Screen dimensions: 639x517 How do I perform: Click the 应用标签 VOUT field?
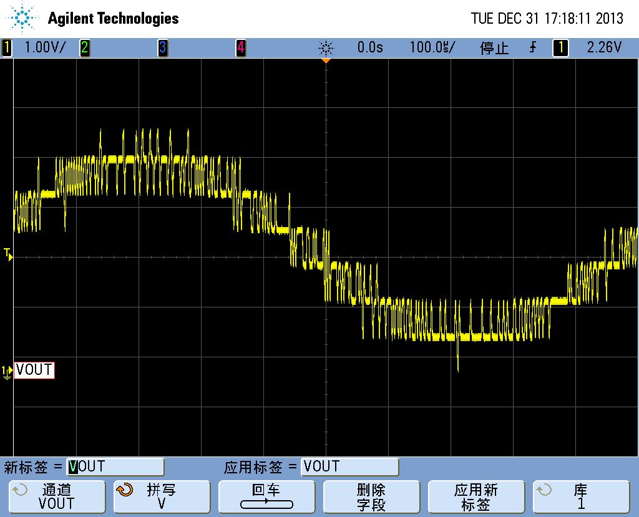(x=349, y=466)
